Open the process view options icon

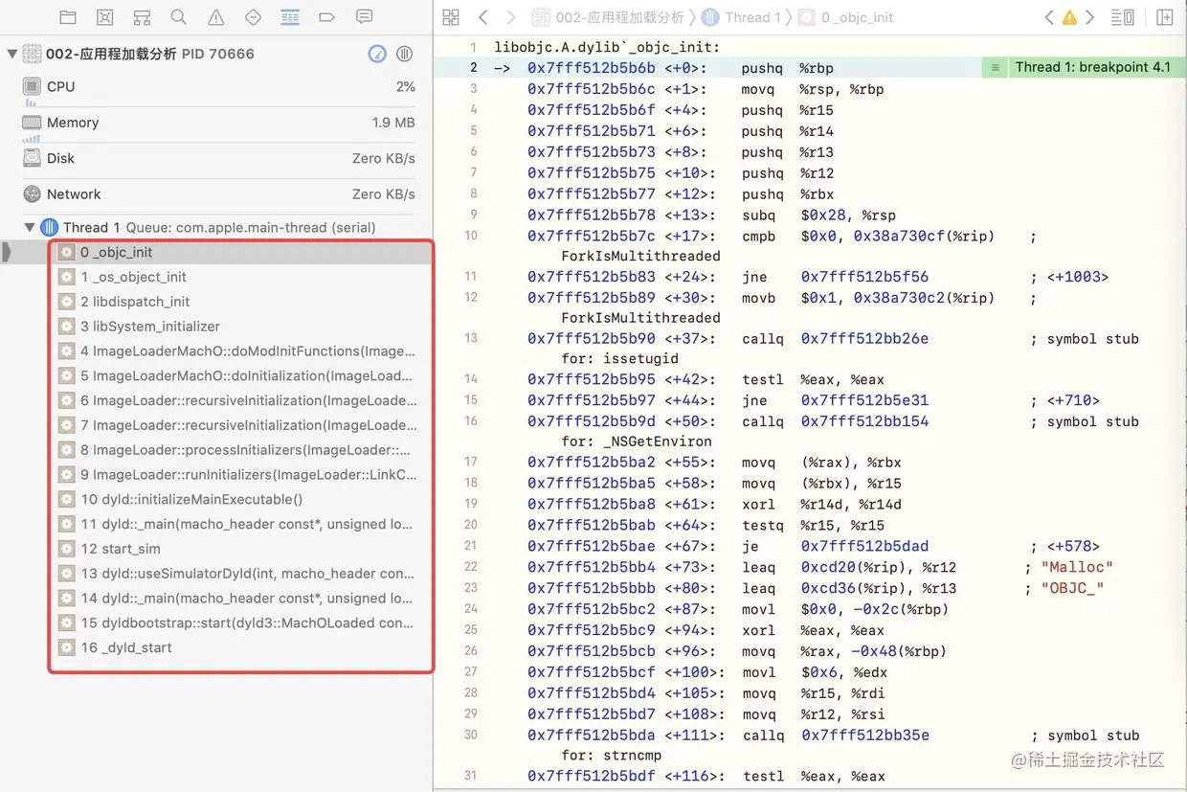pos(405,54)
